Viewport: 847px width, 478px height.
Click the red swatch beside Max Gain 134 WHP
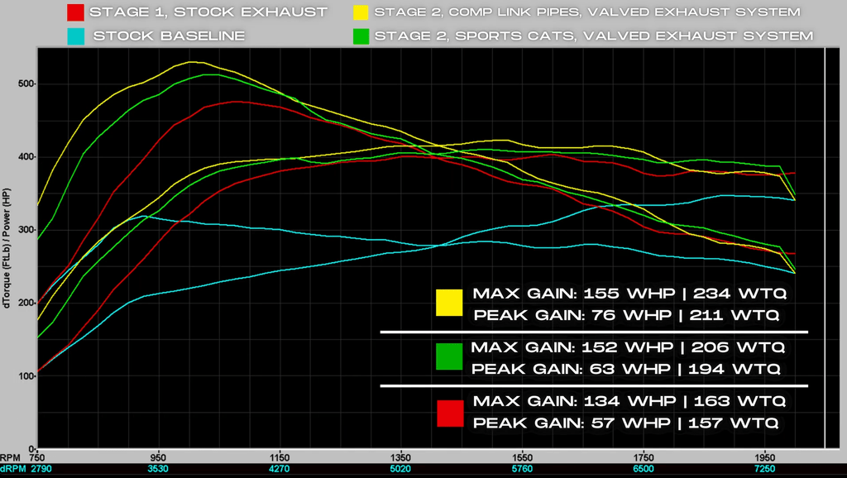(x=450, y=413)
